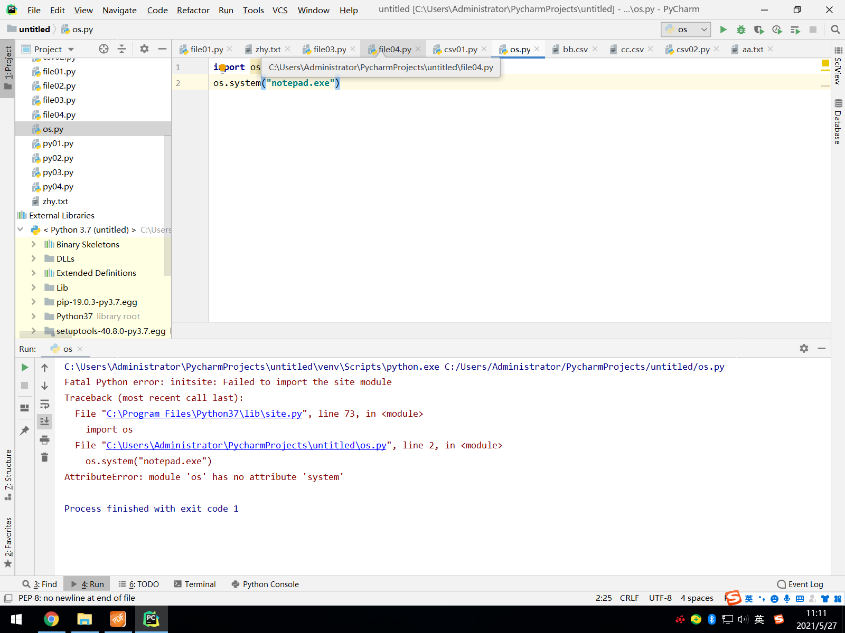Move up the stack trace arrow
845x633 pixels.
pos(44,368)
